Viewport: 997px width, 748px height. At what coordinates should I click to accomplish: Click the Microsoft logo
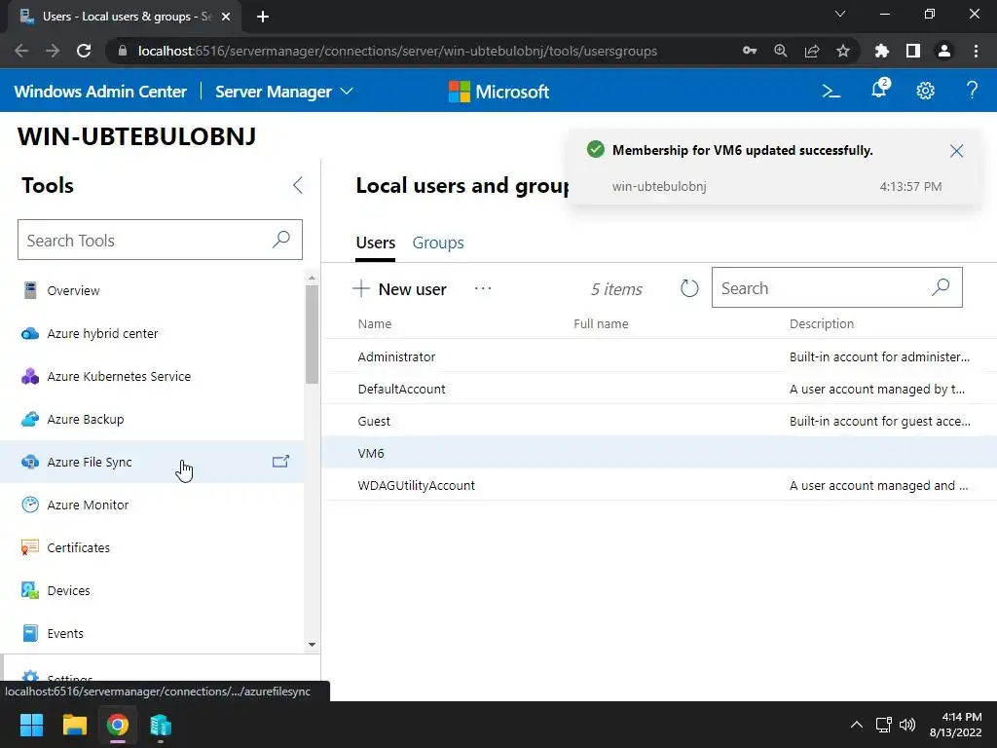point(498,92)
